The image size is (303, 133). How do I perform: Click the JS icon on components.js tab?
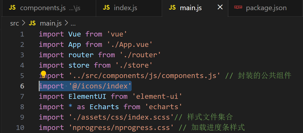(x=12, y=8)
